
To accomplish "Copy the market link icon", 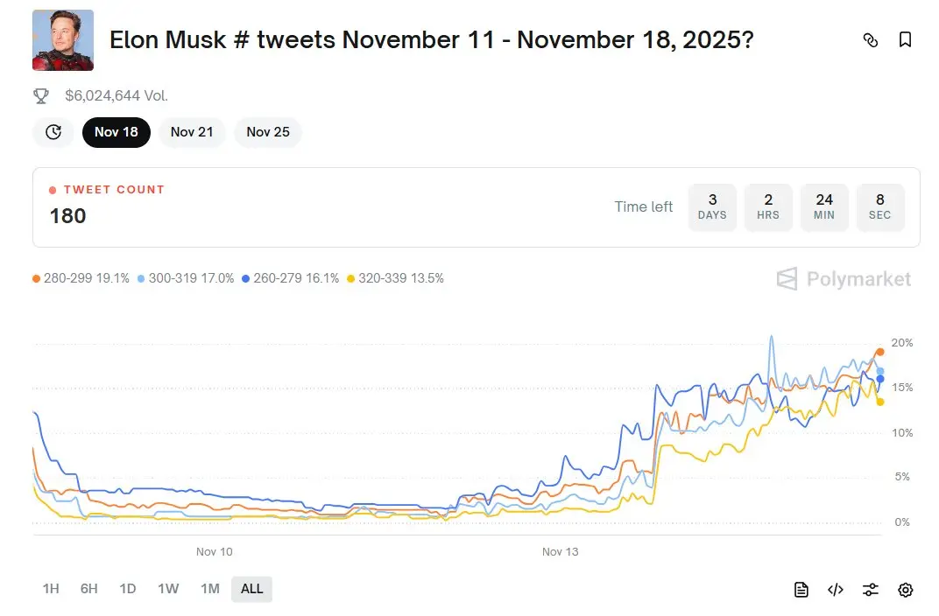I will [x=870, y=40].
